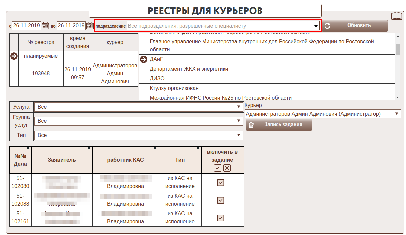Open calendar picker for end date
Image resolution: width=406 pixels, height=235 pixels.
[90, 26]
